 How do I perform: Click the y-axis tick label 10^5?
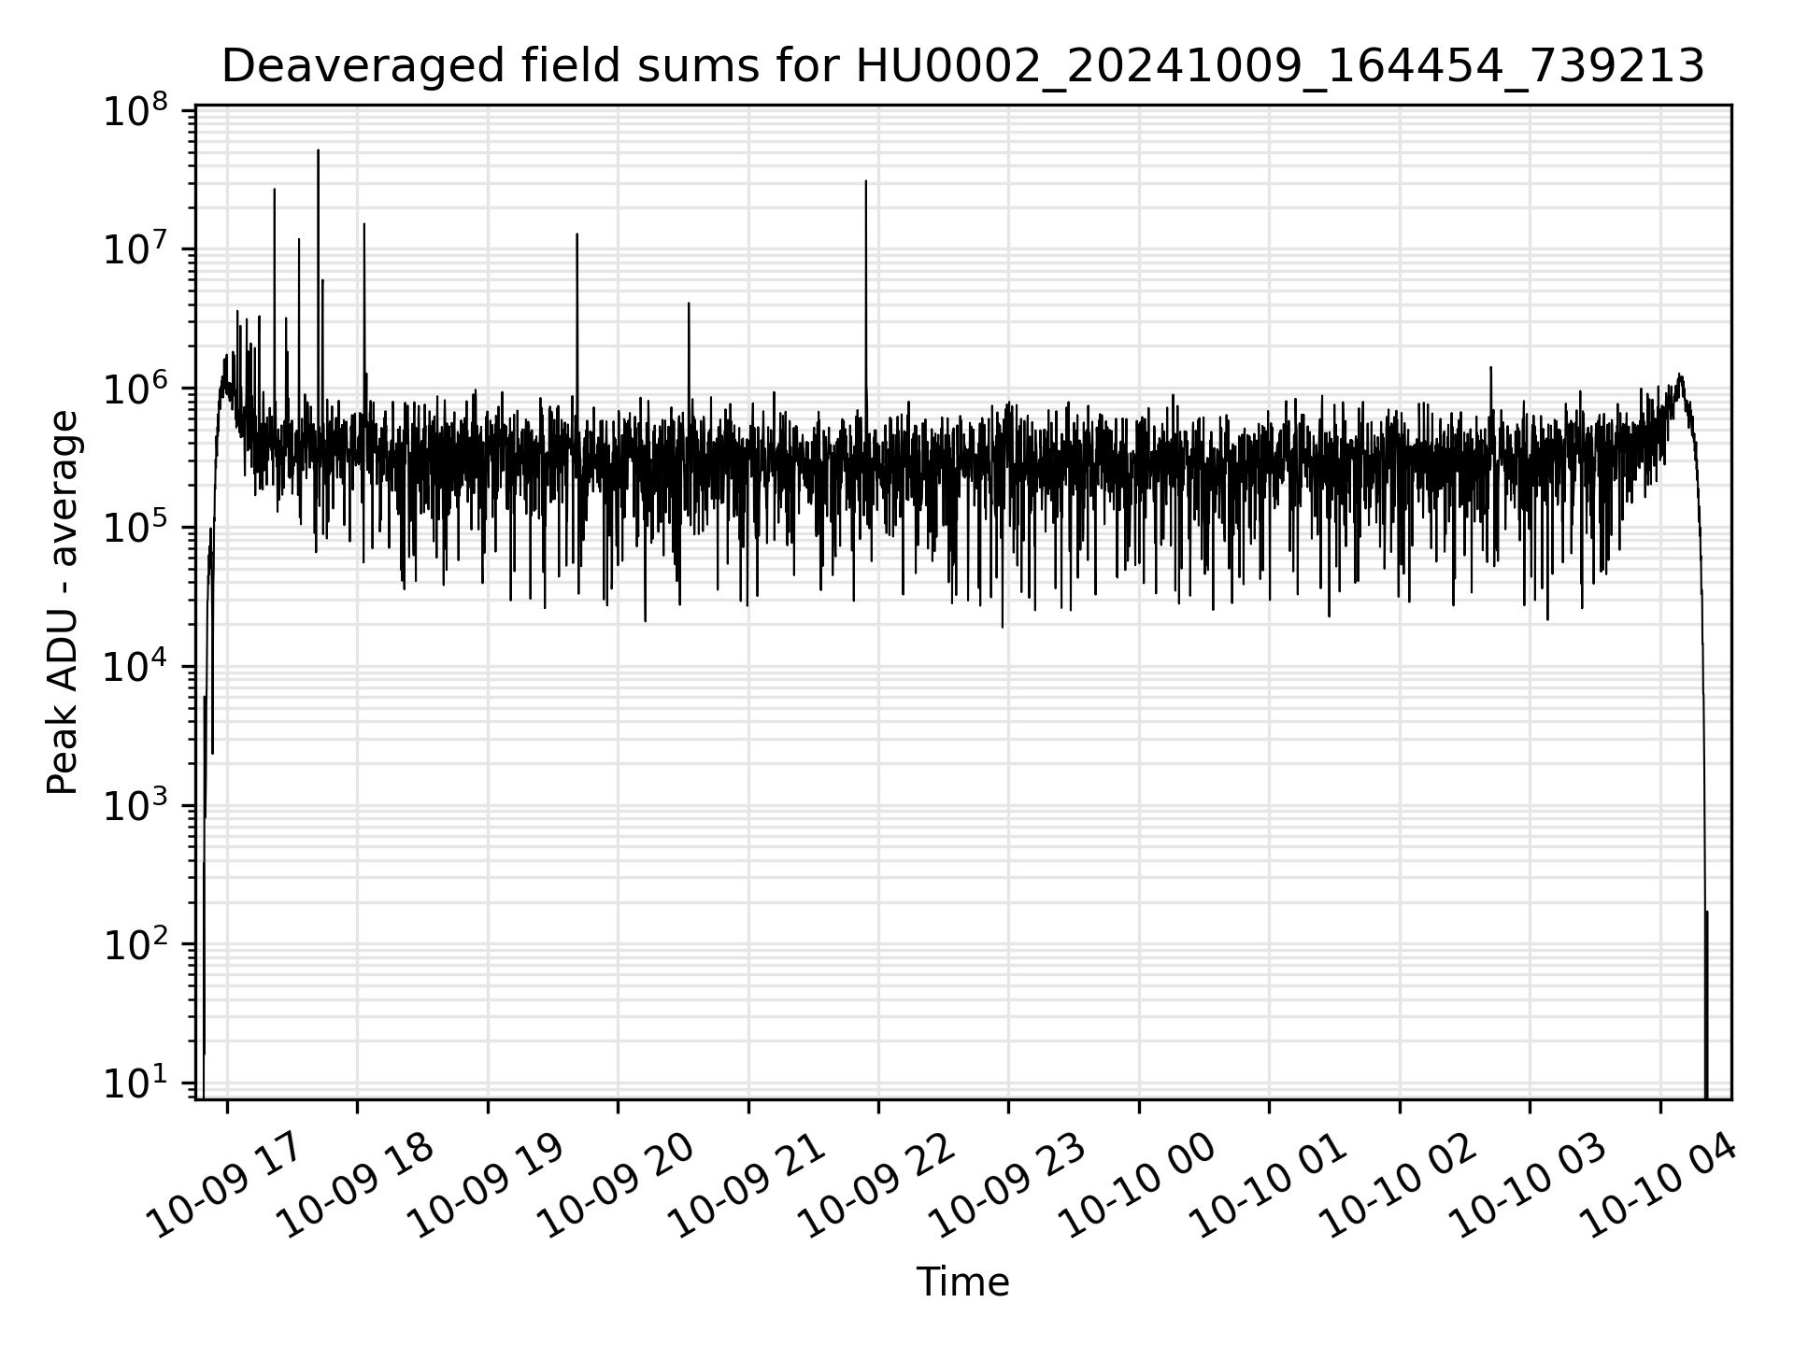(x=135, y=529)
